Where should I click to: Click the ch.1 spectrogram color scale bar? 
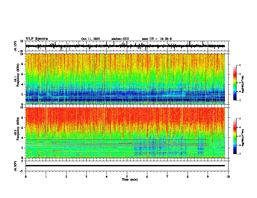click(x=235, y=83)
